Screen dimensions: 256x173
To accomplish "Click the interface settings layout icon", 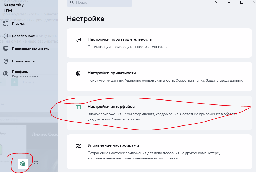I will pyautogui.click(x=78, y=107).
